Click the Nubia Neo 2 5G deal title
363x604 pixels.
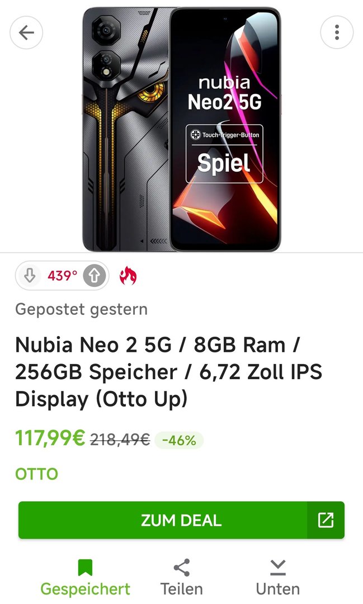point(168,372)
